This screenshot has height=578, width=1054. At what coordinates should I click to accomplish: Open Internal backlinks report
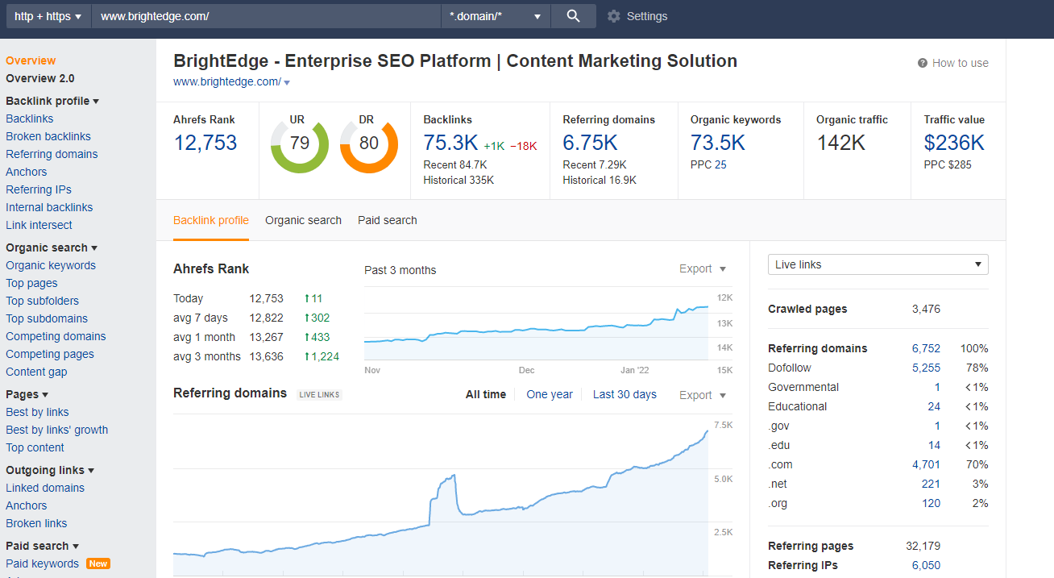click(49, 207)
